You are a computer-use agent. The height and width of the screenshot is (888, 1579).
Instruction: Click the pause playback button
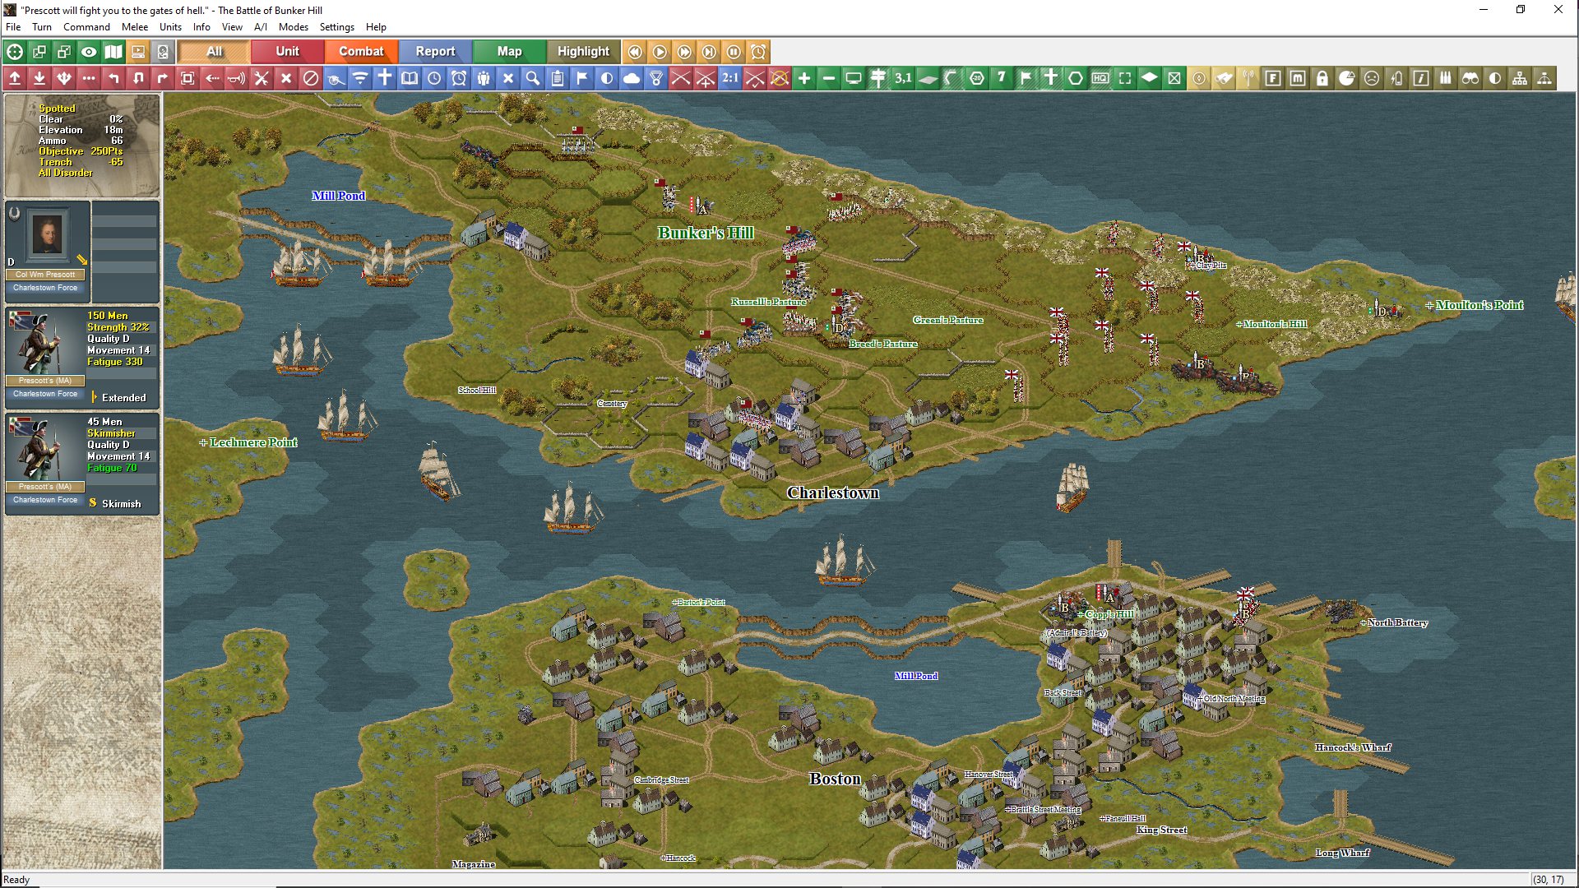click(x=734, y=52)
